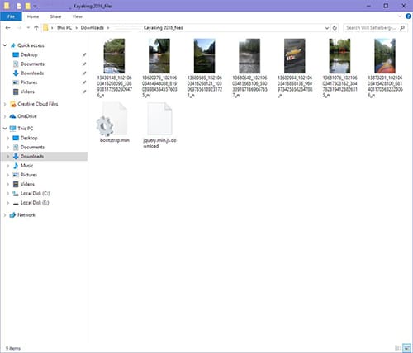Switch to large icons view in status bar
The height and width of the screenshot is (353, 413).
406,348
